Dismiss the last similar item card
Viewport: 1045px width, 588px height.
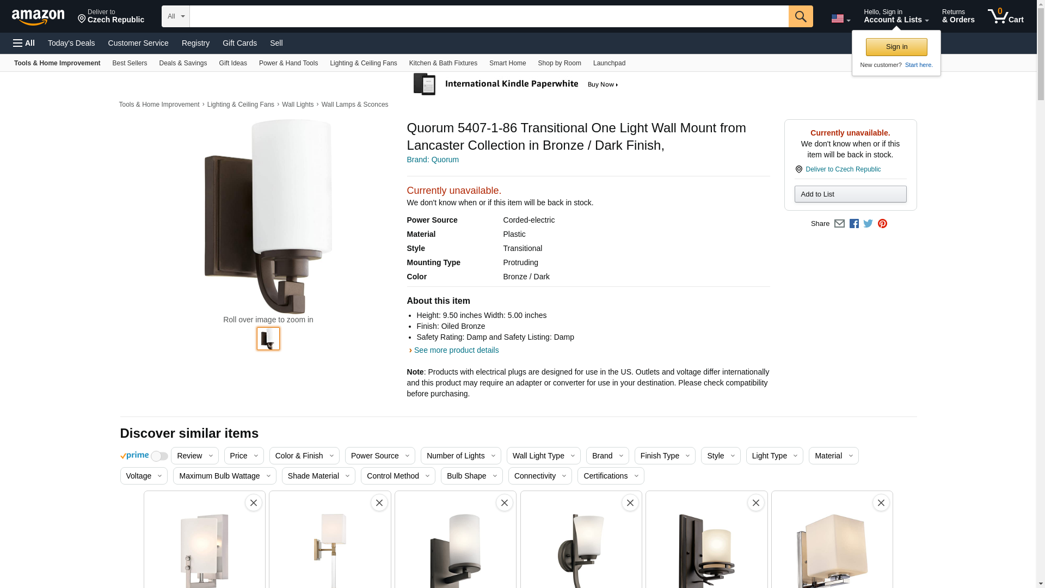(x=881, y=503)
